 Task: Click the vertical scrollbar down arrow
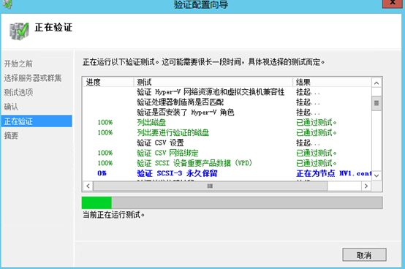(x=376, y=175)
